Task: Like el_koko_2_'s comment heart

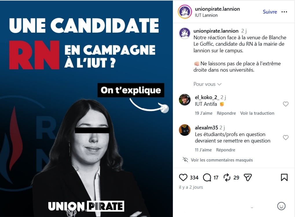Action: tap(286, 104)
